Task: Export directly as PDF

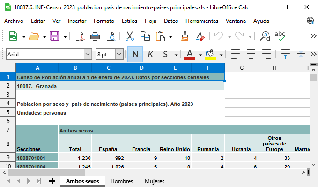Action: tap(80, 36)
